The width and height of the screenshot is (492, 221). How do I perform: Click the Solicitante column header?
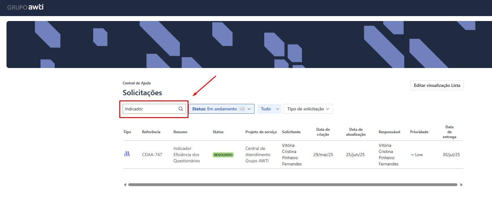(x=291, y=132)
